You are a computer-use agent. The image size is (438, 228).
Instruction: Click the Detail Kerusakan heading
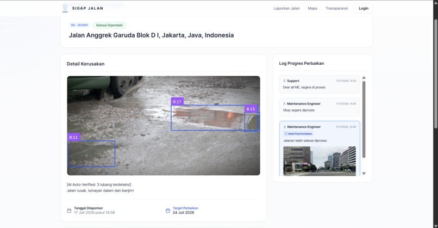85,64
